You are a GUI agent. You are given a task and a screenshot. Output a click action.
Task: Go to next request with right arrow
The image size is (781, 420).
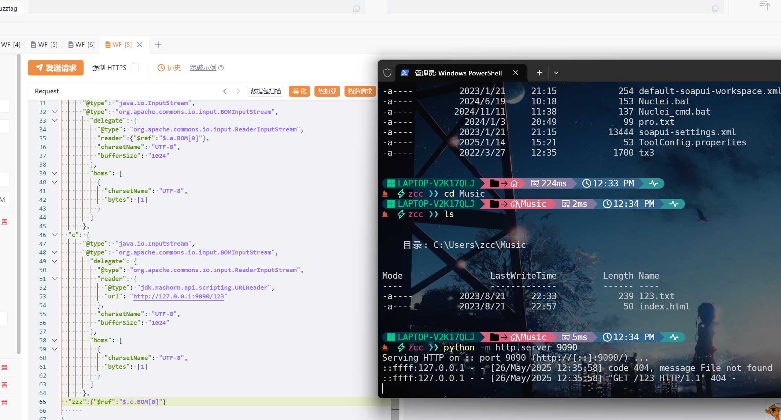tap(238, 91)
